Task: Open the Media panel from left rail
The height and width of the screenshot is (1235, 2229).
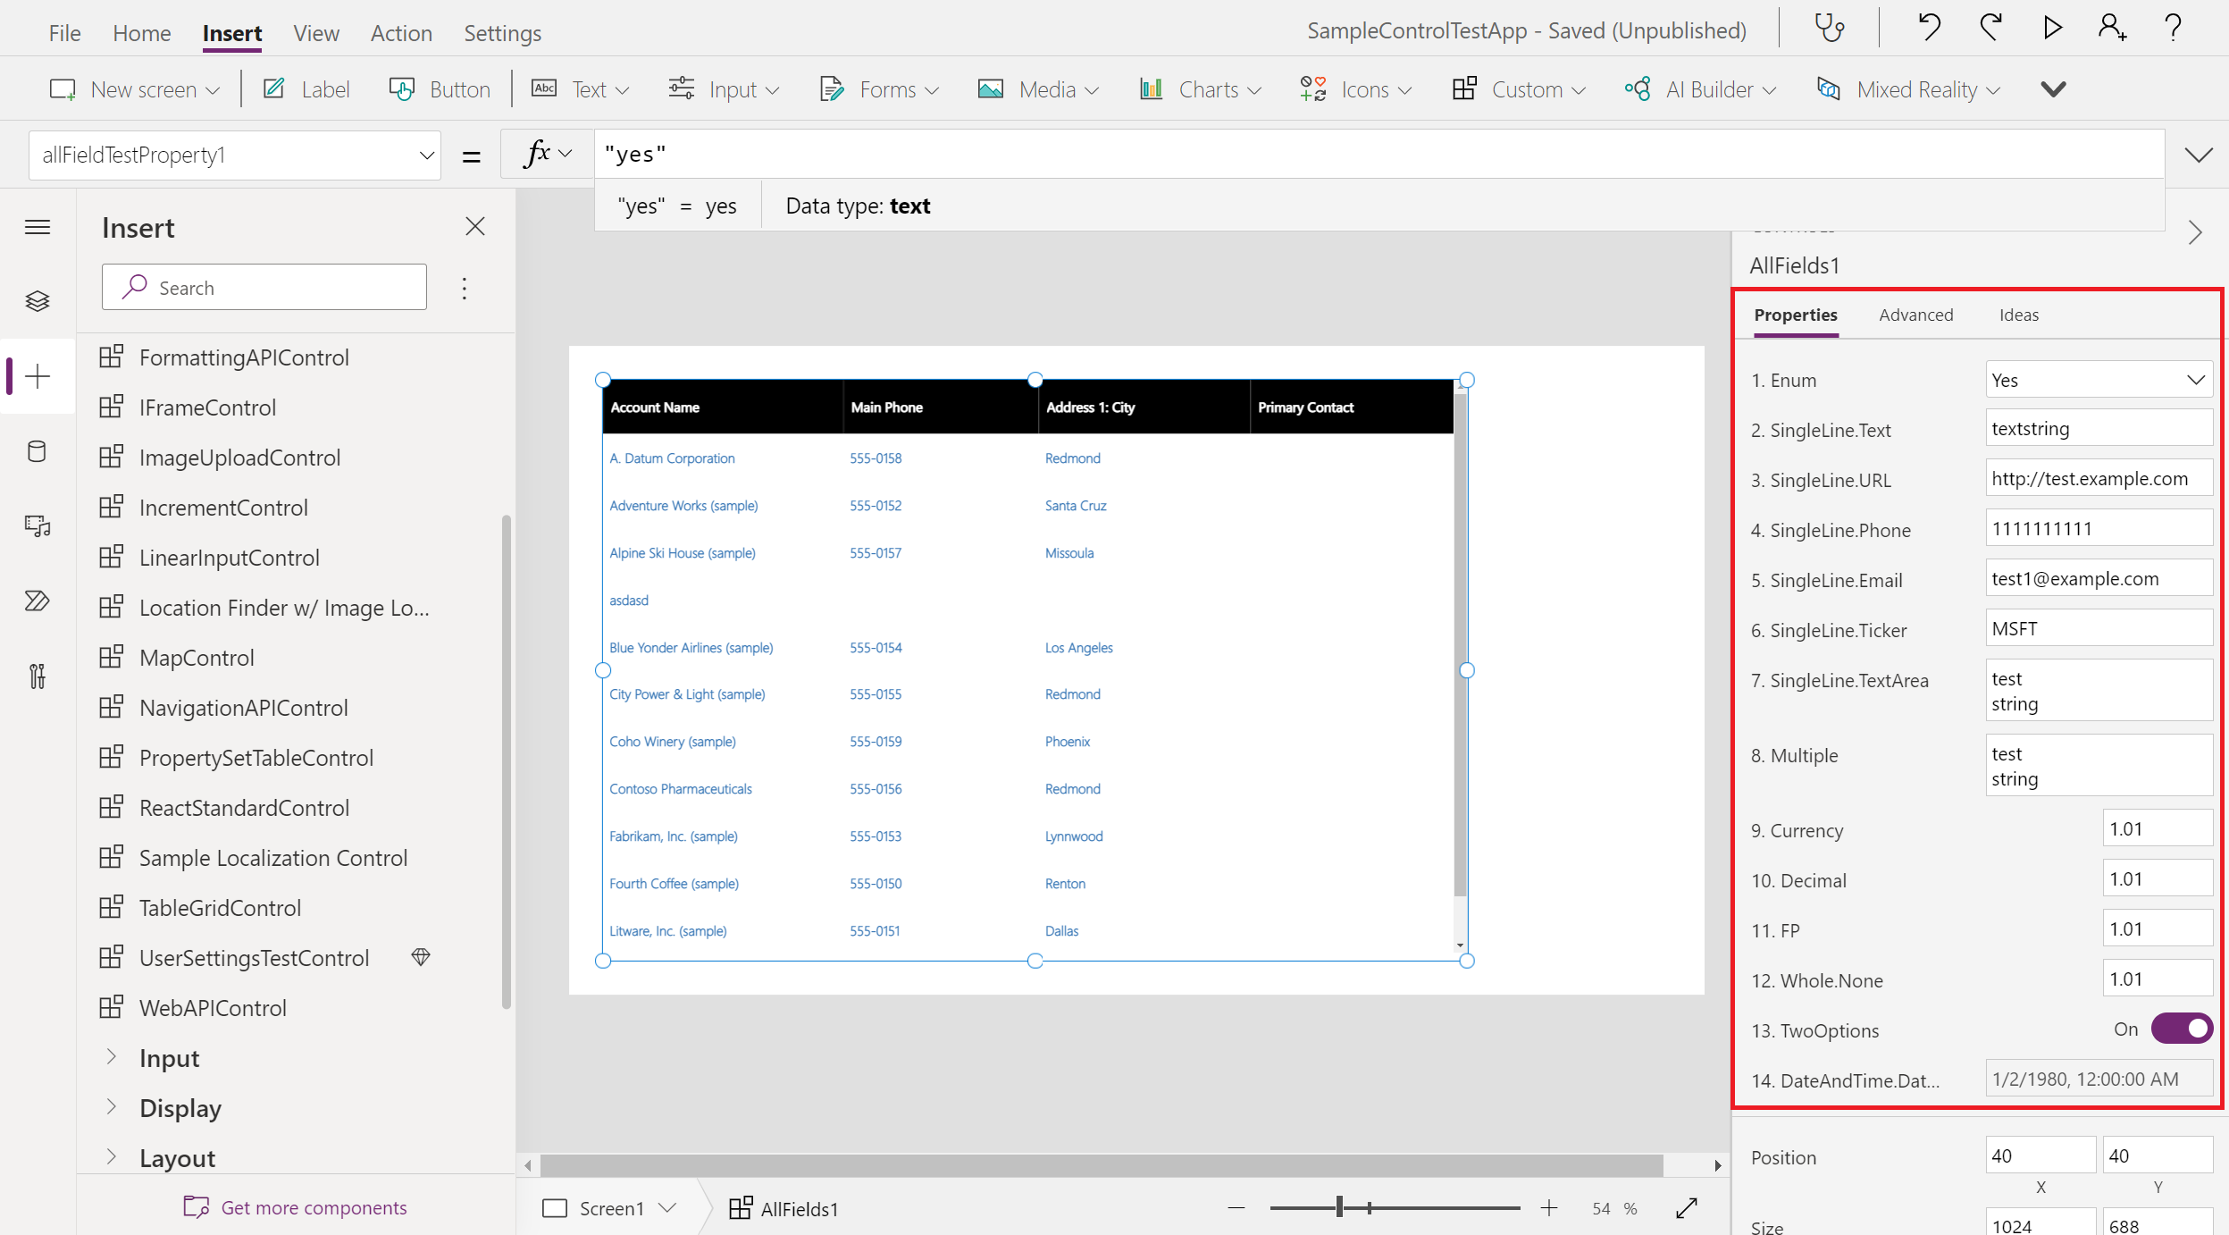Action: tap(38, 525)
